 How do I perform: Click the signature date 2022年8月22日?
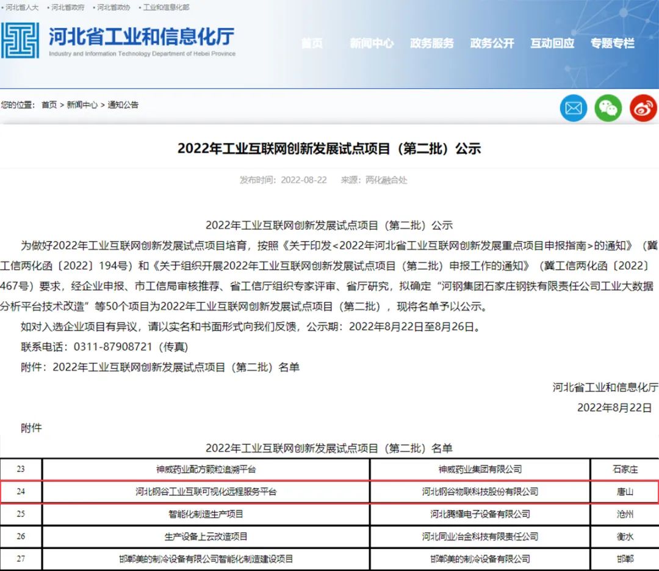[x=614, y=408]
